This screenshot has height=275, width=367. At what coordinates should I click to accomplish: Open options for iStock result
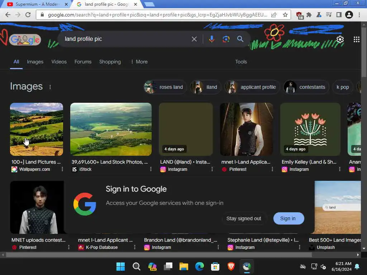coord(151,169)
